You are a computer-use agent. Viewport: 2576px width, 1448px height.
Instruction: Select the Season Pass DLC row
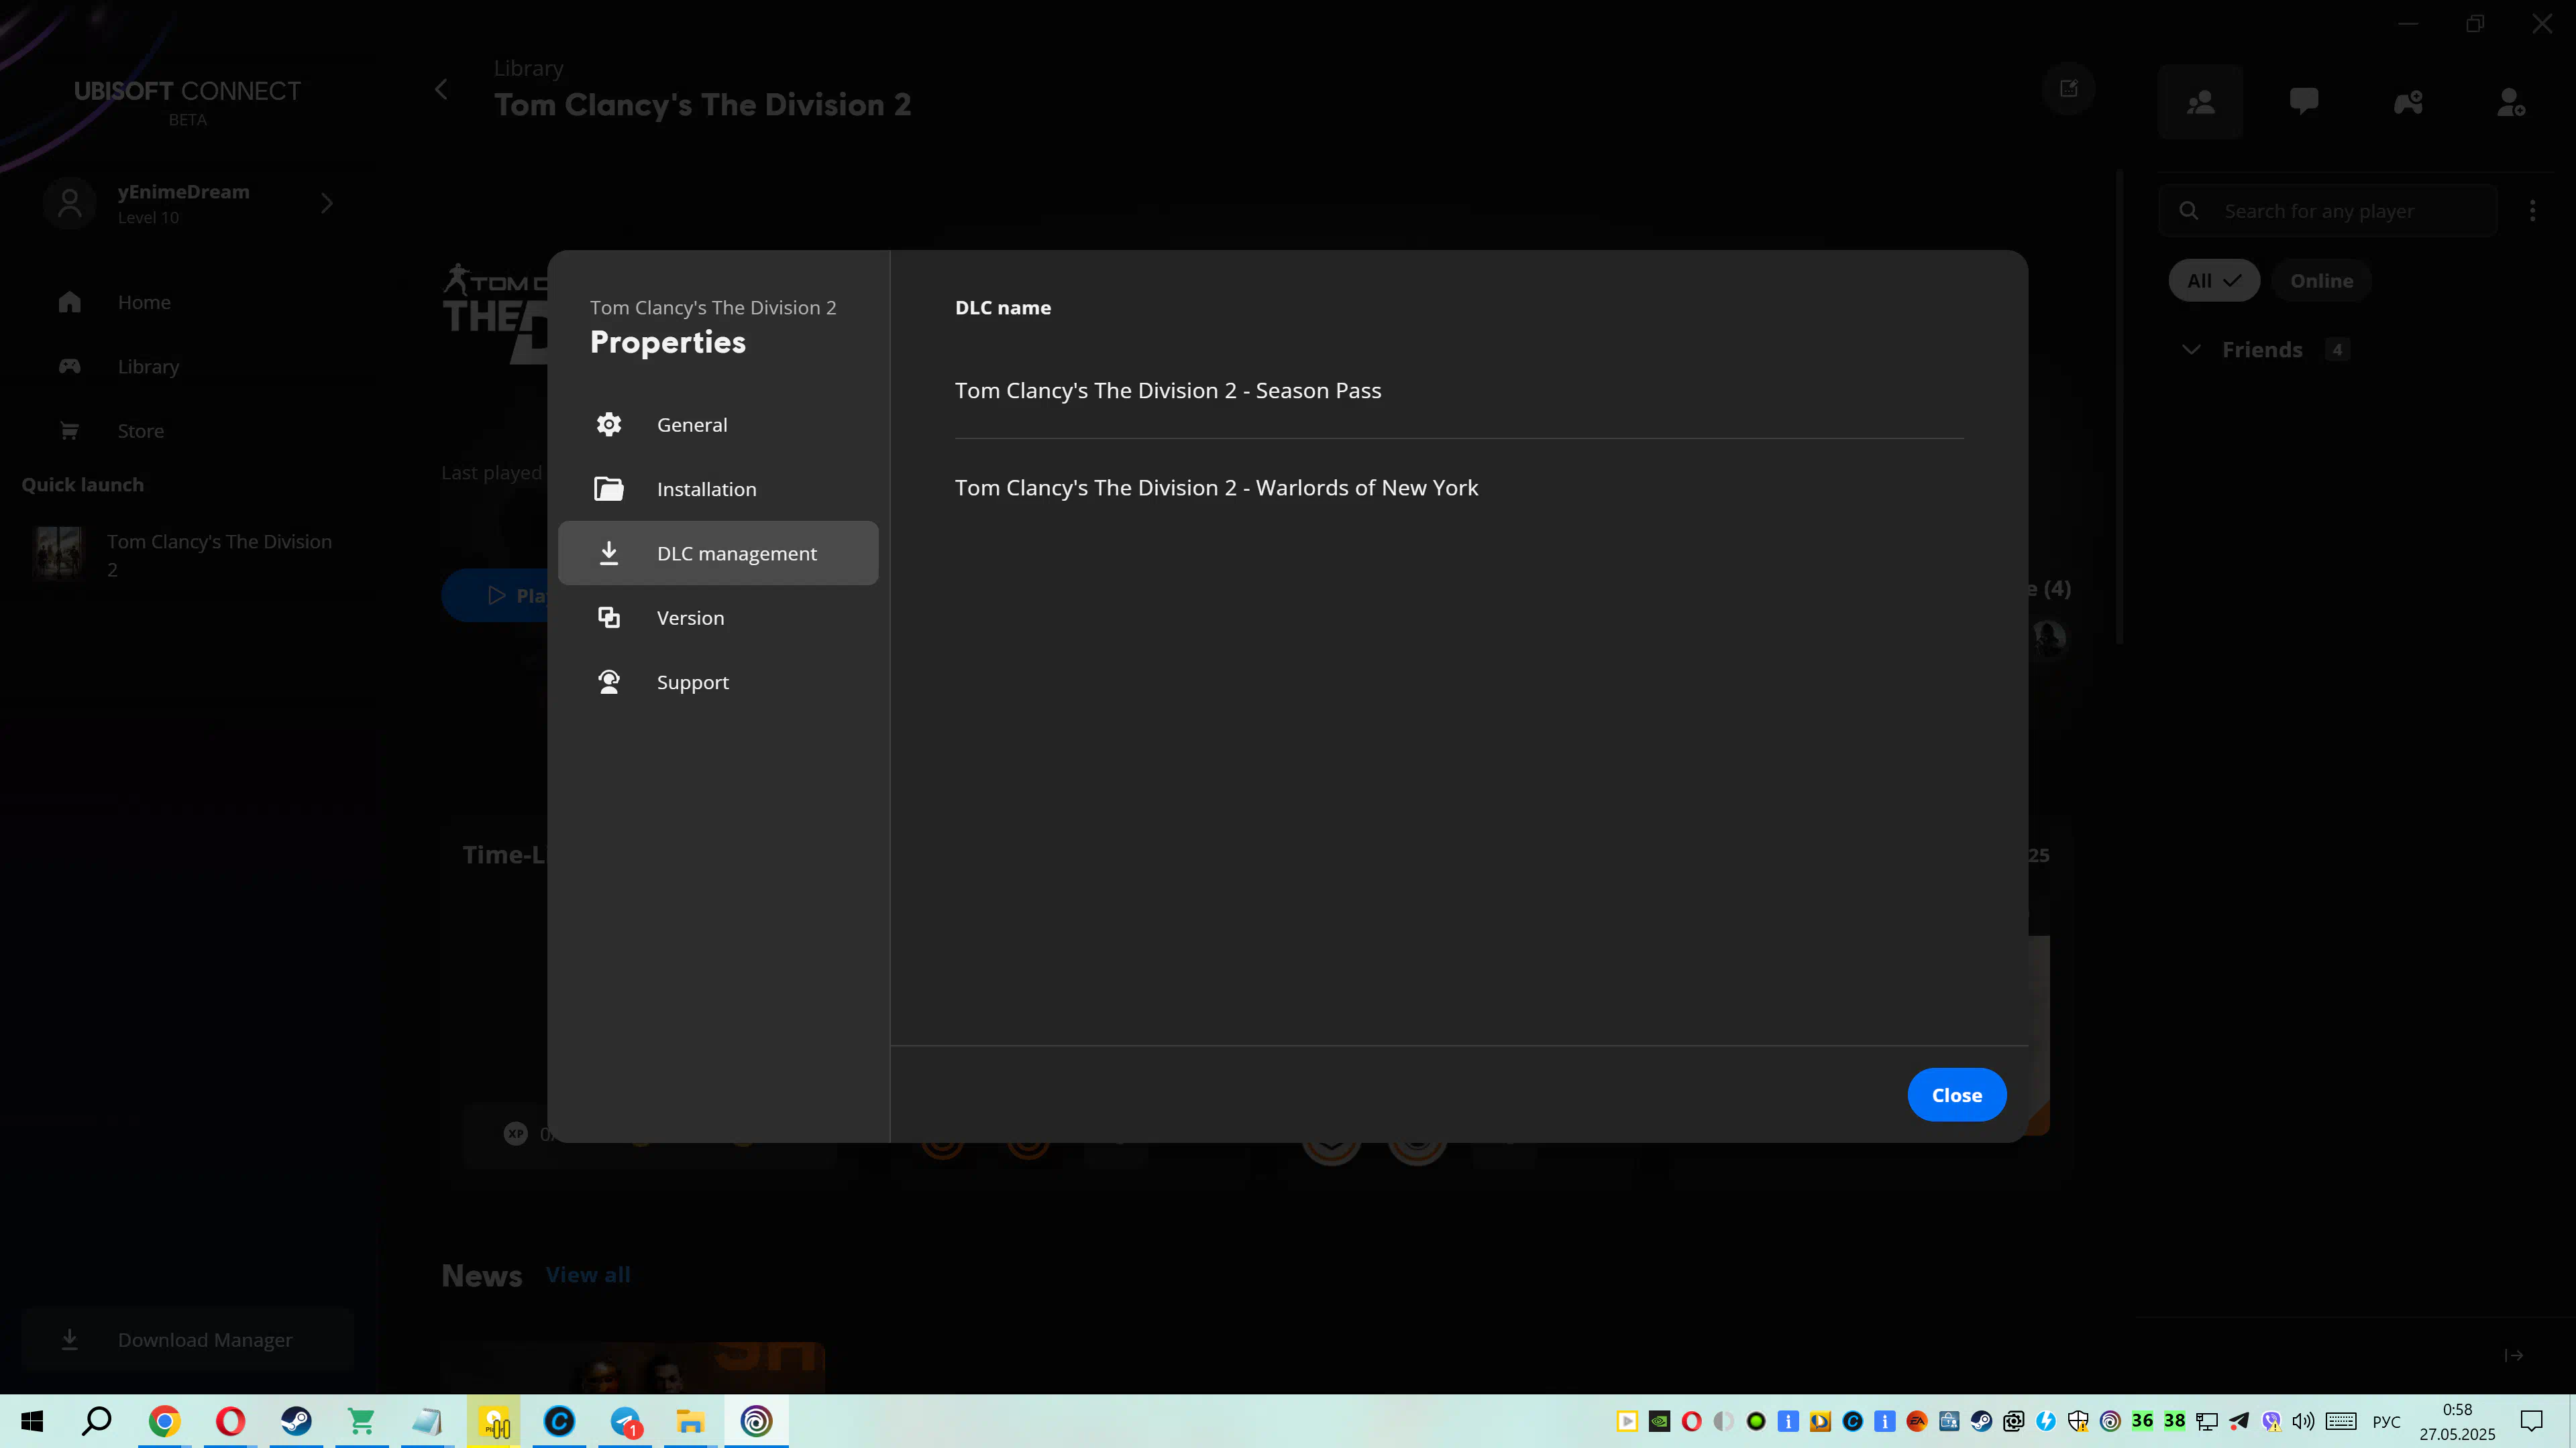click(1459, 391)
